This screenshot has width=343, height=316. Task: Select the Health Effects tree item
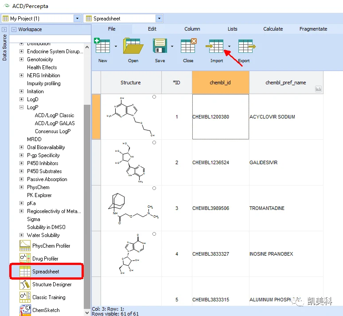pos(42,67)
